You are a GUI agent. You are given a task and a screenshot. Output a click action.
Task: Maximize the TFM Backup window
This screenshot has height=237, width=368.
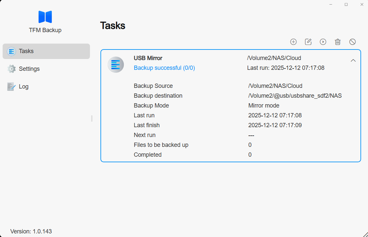pos(346,5)
